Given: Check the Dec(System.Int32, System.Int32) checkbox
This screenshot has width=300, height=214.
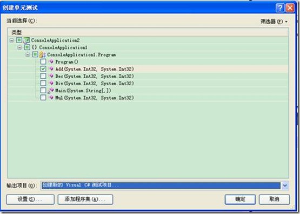Looking at the screenshot, I should (x=43, y=76).
